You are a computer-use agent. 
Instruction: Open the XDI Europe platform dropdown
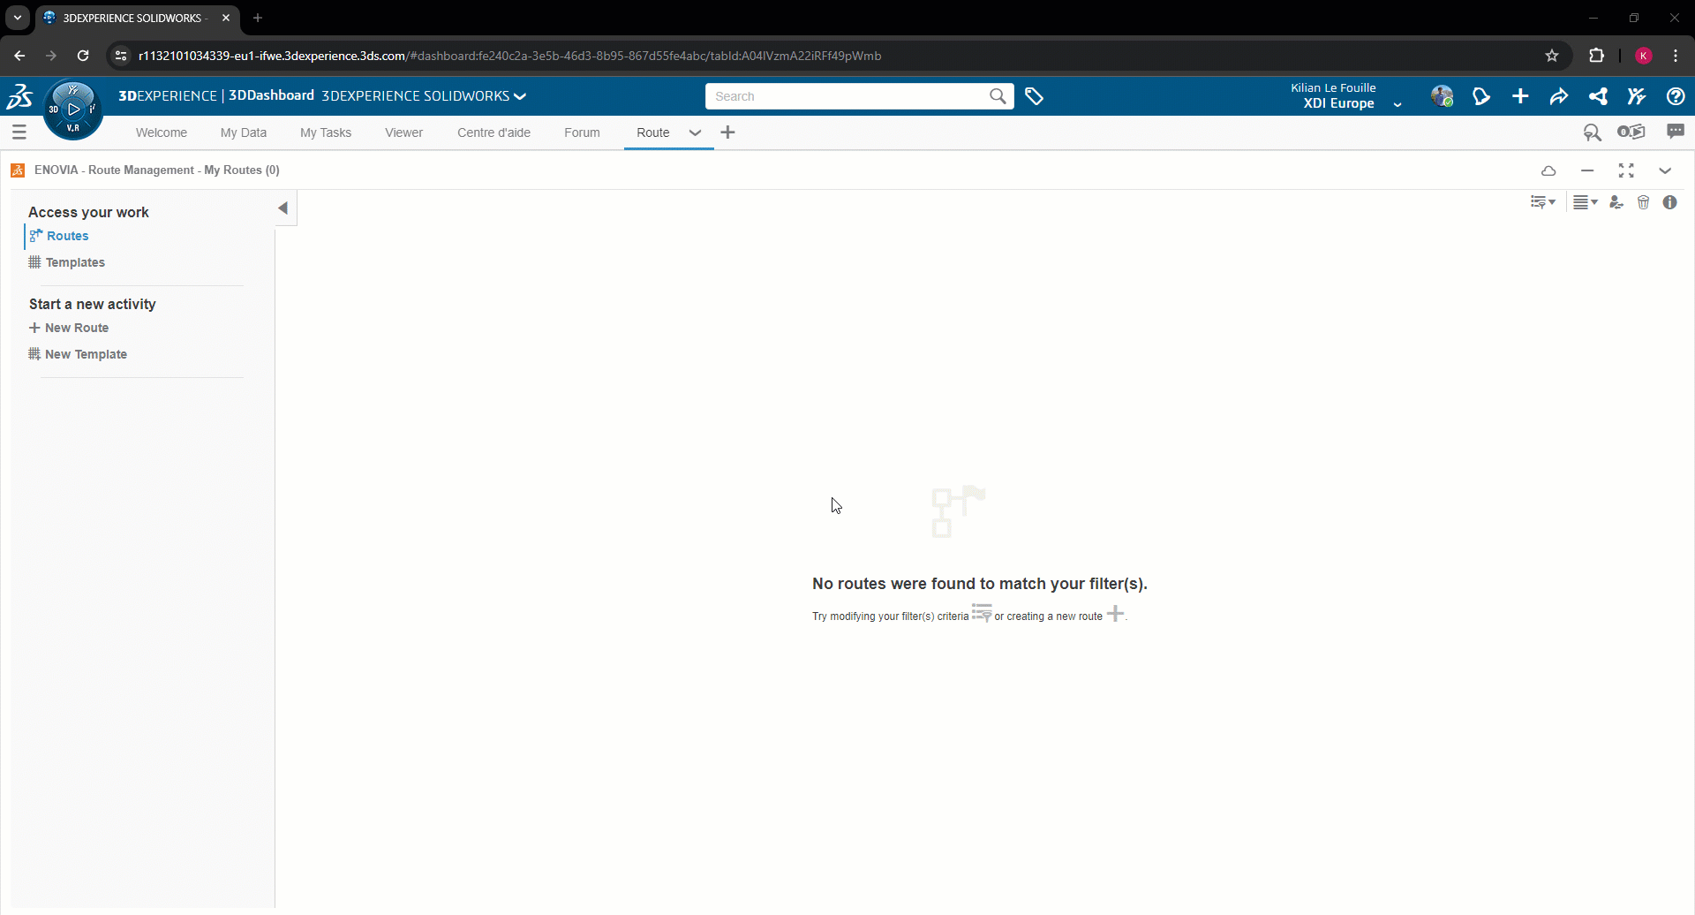[1397, 104]
